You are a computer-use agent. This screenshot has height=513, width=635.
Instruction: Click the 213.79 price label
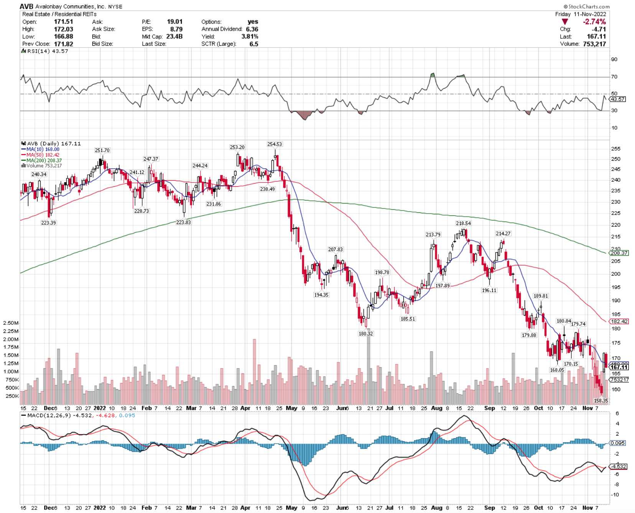pyautogui.click(x=433, y=235)
